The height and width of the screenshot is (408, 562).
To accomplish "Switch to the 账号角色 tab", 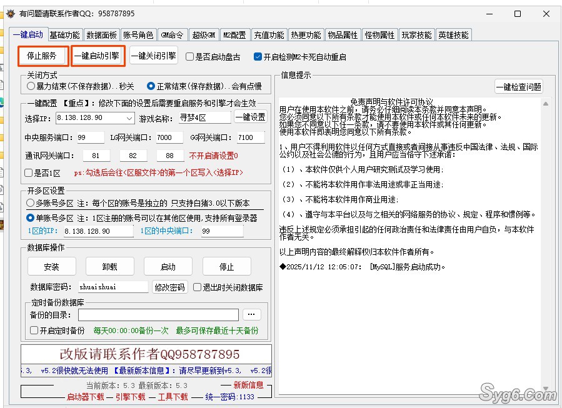I will tap(138, 35).
